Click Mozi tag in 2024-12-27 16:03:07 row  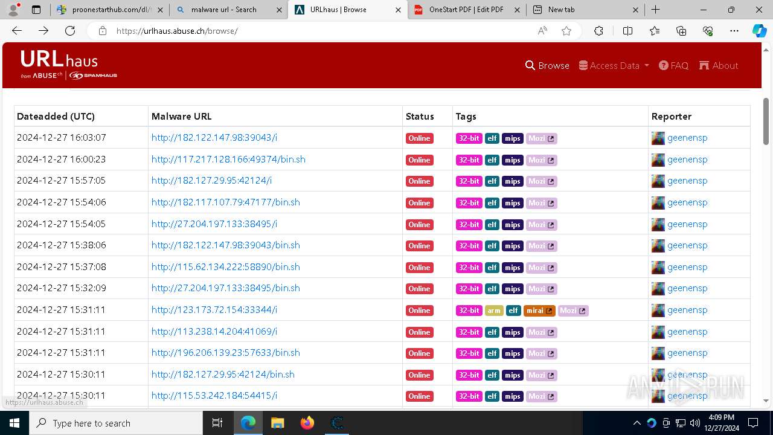coord(541,138)
